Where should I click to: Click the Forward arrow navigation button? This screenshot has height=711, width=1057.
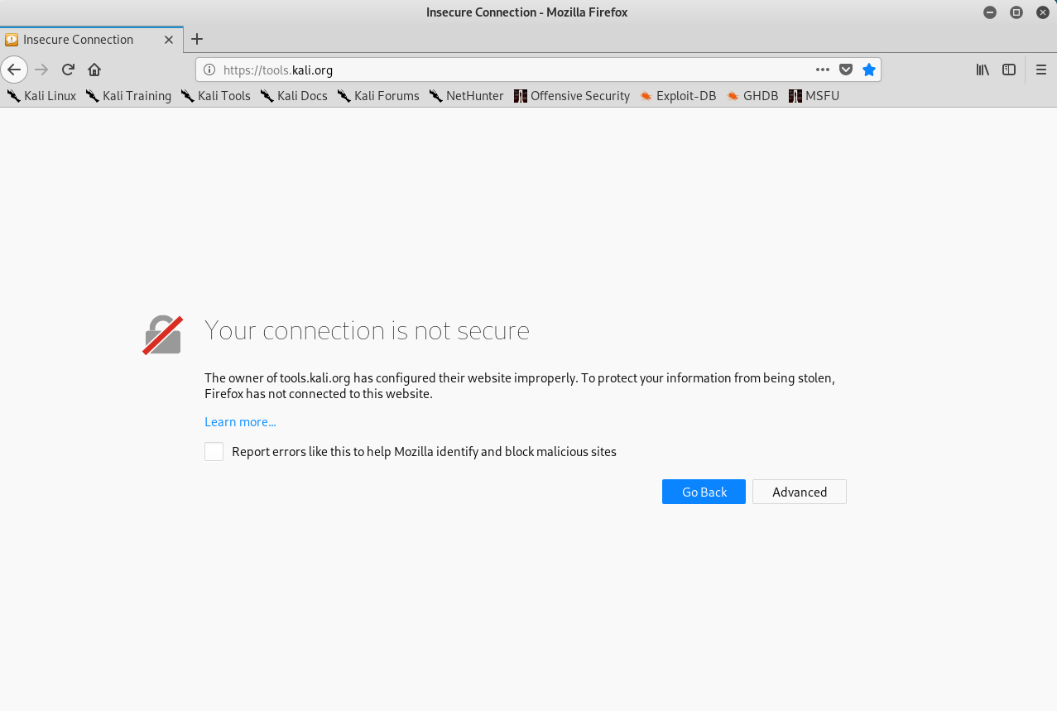(x=41, y=70)
